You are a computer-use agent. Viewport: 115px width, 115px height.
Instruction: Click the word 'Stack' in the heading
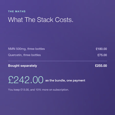click(x=45, y=20)
